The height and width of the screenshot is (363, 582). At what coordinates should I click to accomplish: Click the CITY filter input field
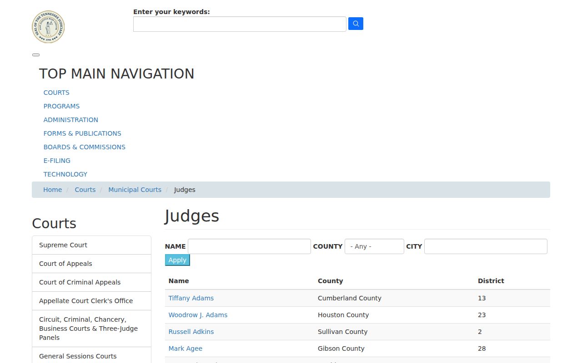pos(486,246)
